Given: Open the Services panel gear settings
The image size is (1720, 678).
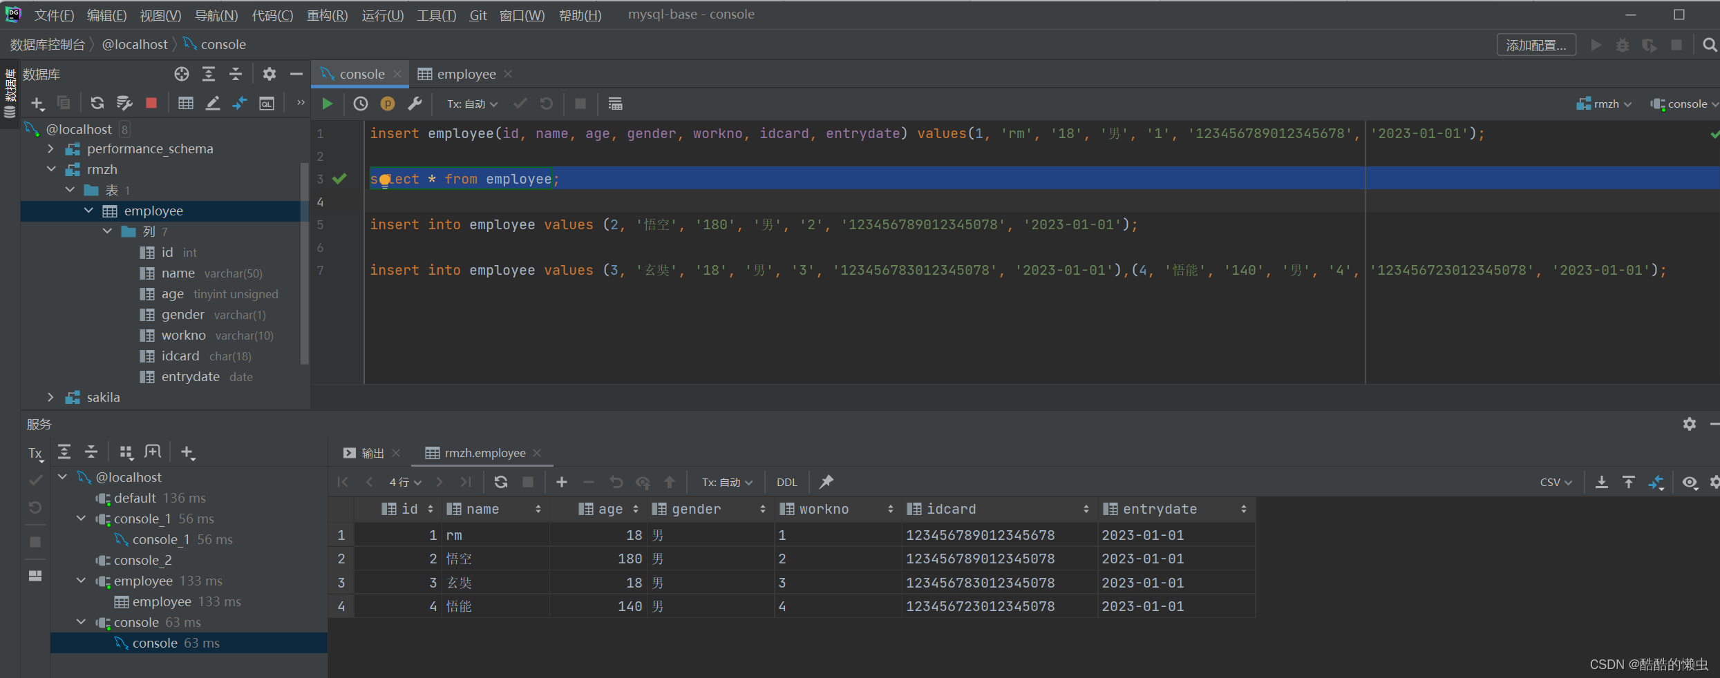Looking at the screenshot, I should coord(1690,424).
